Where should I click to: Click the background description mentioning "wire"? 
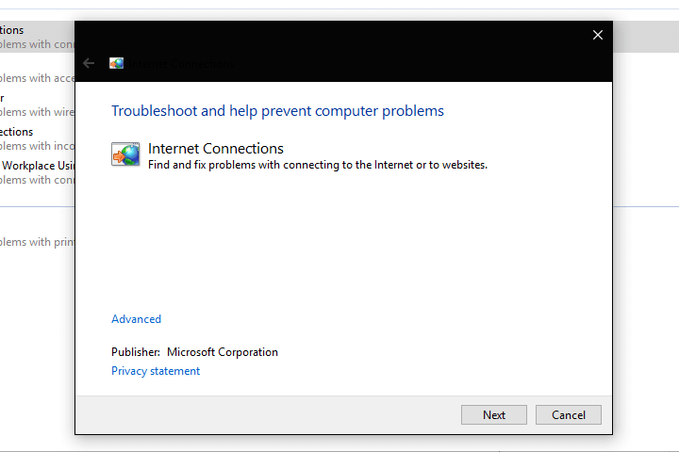click(x=38, y=112)
